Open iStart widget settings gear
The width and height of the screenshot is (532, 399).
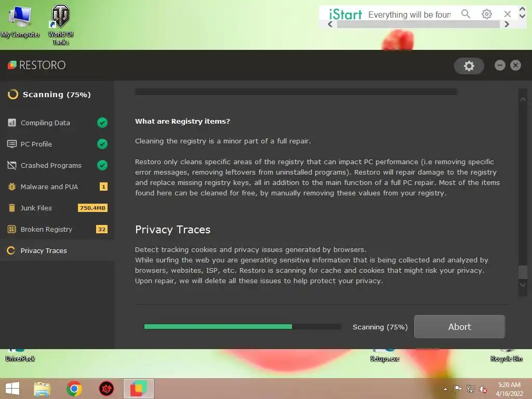point(486,14)
